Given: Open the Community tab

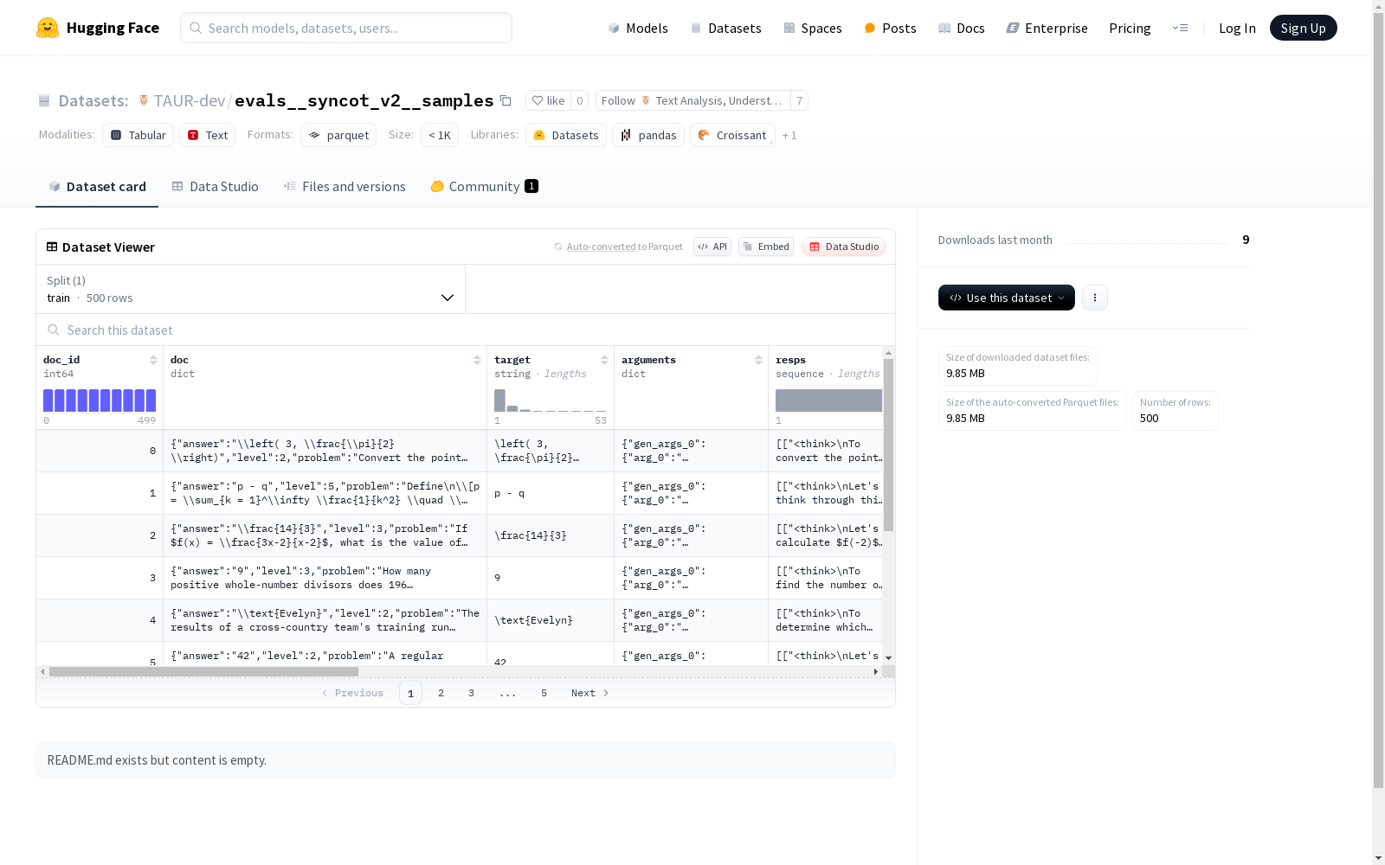Looking at the screenshot, I should pyautogui.click(x=484, y=186).
